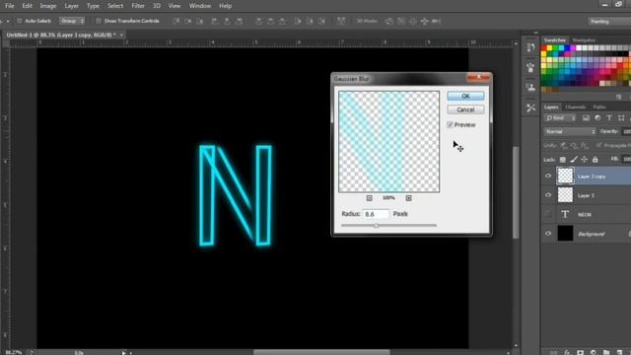This screenshot has width=631, height=355.
Task: Open the Layer menu
Action: click(x=72, y=6)
